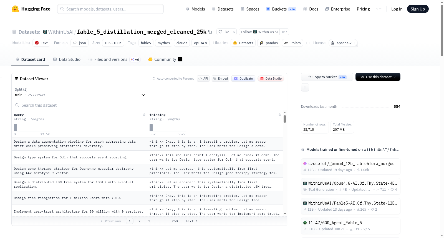Screen dimensions: 444x238
Task: Open czocelot/gemma4_12b_fable5lora_merged model card
Action: tap(350, 166)
